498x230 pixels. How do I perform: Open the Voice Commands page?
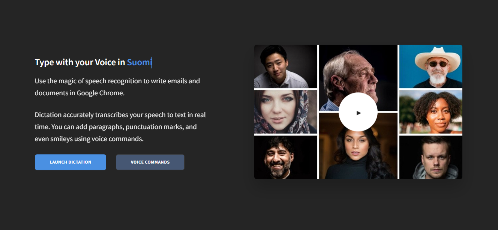click(x=150, y=162)
